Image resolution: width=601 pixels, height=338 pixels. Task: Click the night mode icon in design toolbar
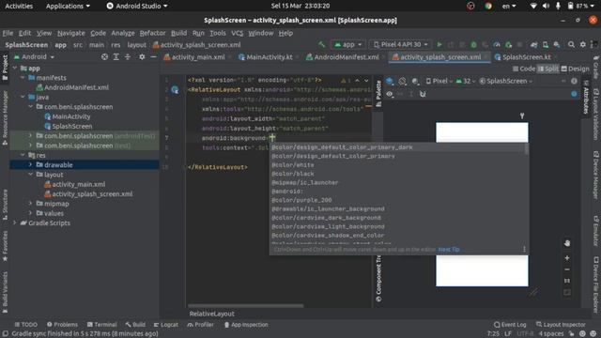415,81
